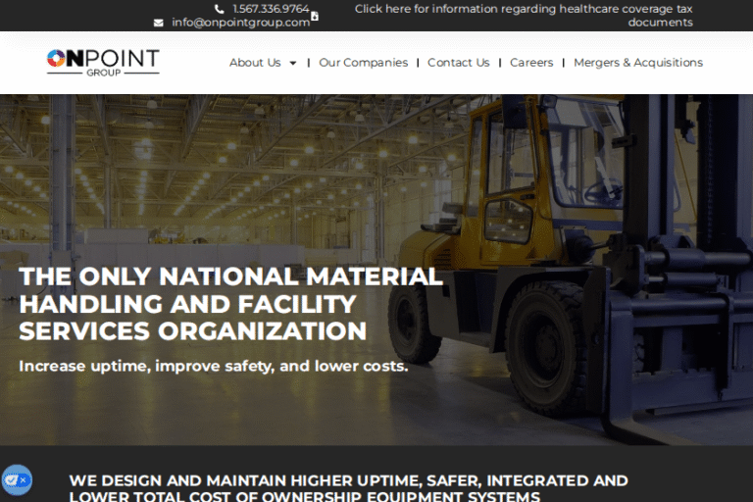Screen dimensions: 753x502
Task: Email info@onpointgroup.com link
Action: (x=240, y=23)
